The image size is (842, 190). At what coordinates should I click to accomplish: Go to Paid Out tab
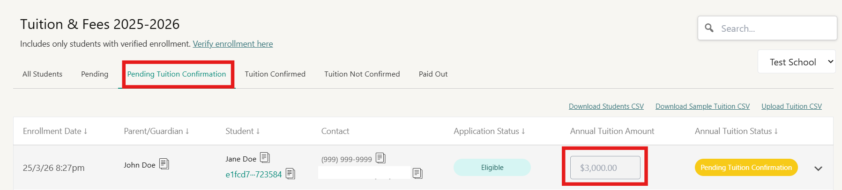pyautogui.click(x=433, y=74)
